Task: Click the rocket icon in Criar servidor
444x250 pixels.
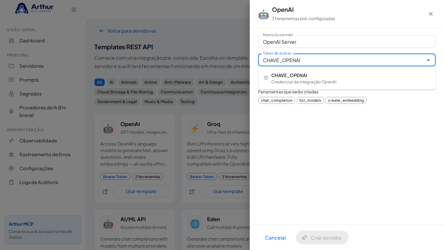Action: click(305, 237)
